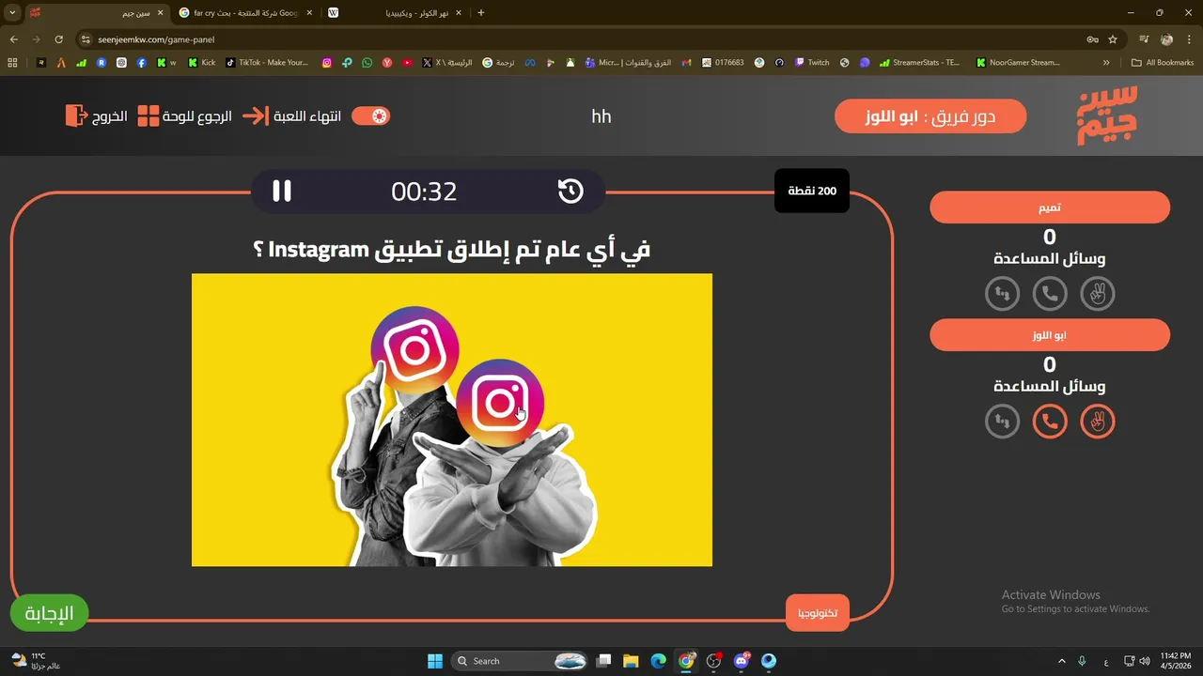
Task: Use the two-fingers hand lifeline for team تميم
Action: click(1097, 294)
